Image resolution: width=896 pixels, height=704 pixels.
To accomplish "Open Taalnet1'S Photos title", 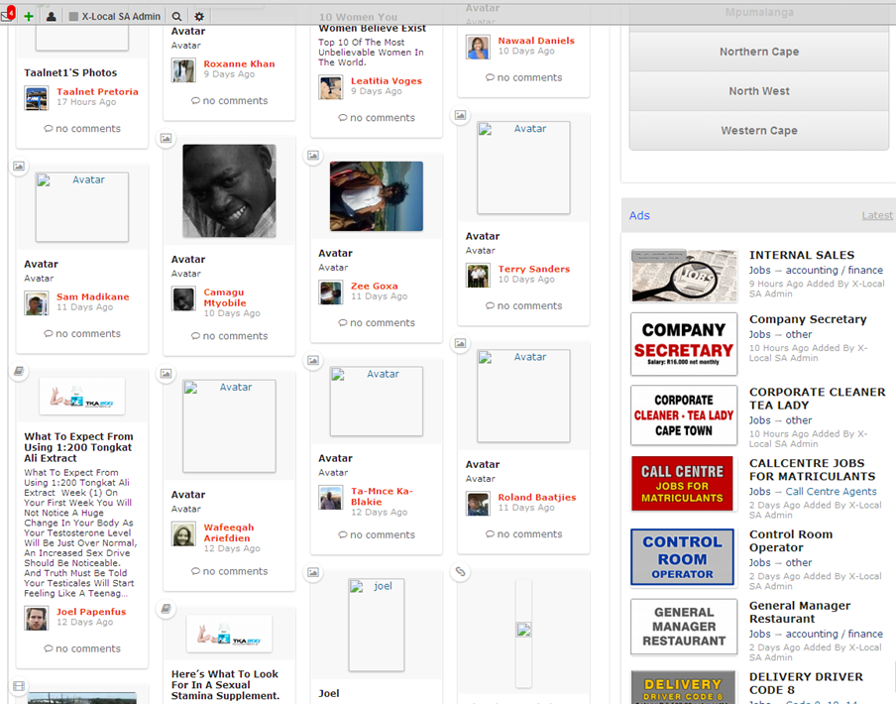I will coord(70,72).
